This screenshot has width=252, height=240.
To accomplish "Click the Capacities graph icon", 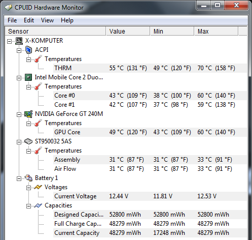I will coord(38,205).
